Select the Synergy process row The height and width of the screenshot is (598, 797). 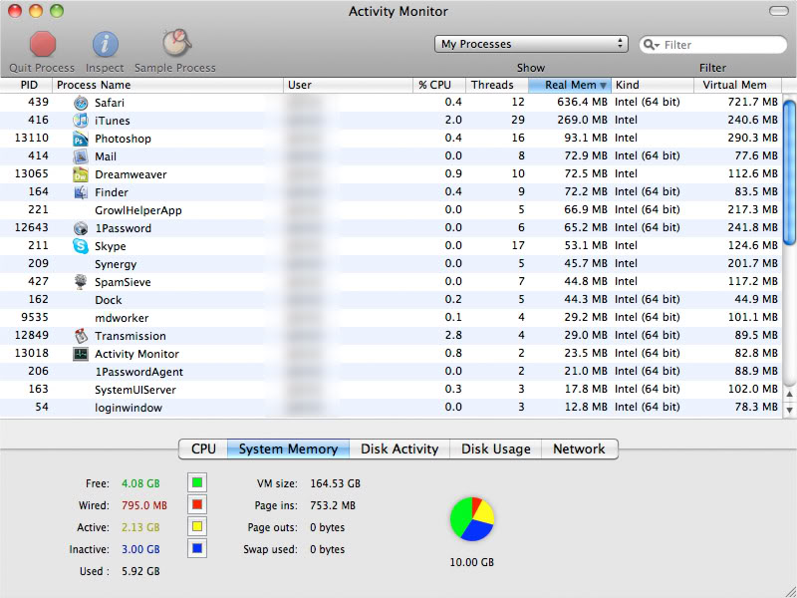click(391, 264)
